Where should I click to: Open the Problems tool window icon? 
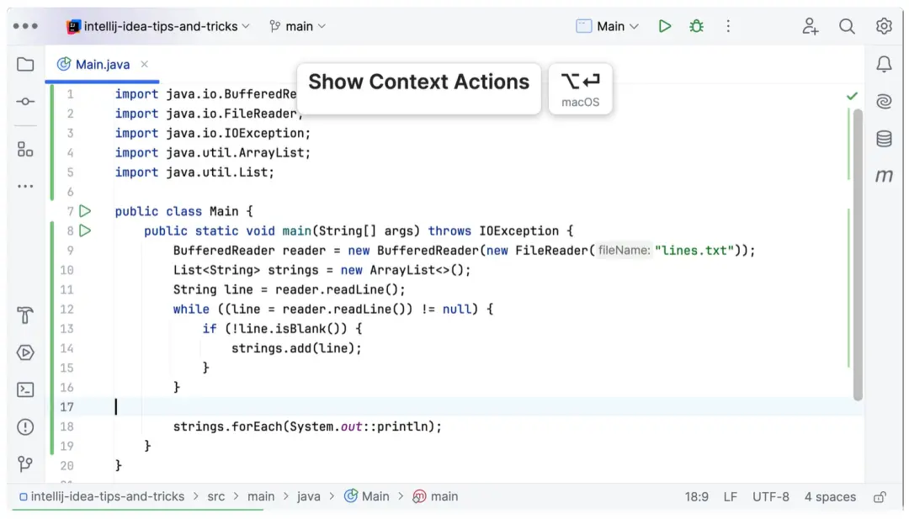point(25,427)
